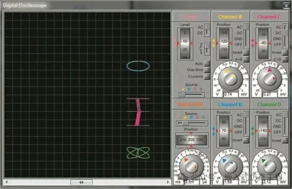Click the display horizontal scrollbar thumb
The width and height of the screenshot is (292, 189).
point(81,182)
